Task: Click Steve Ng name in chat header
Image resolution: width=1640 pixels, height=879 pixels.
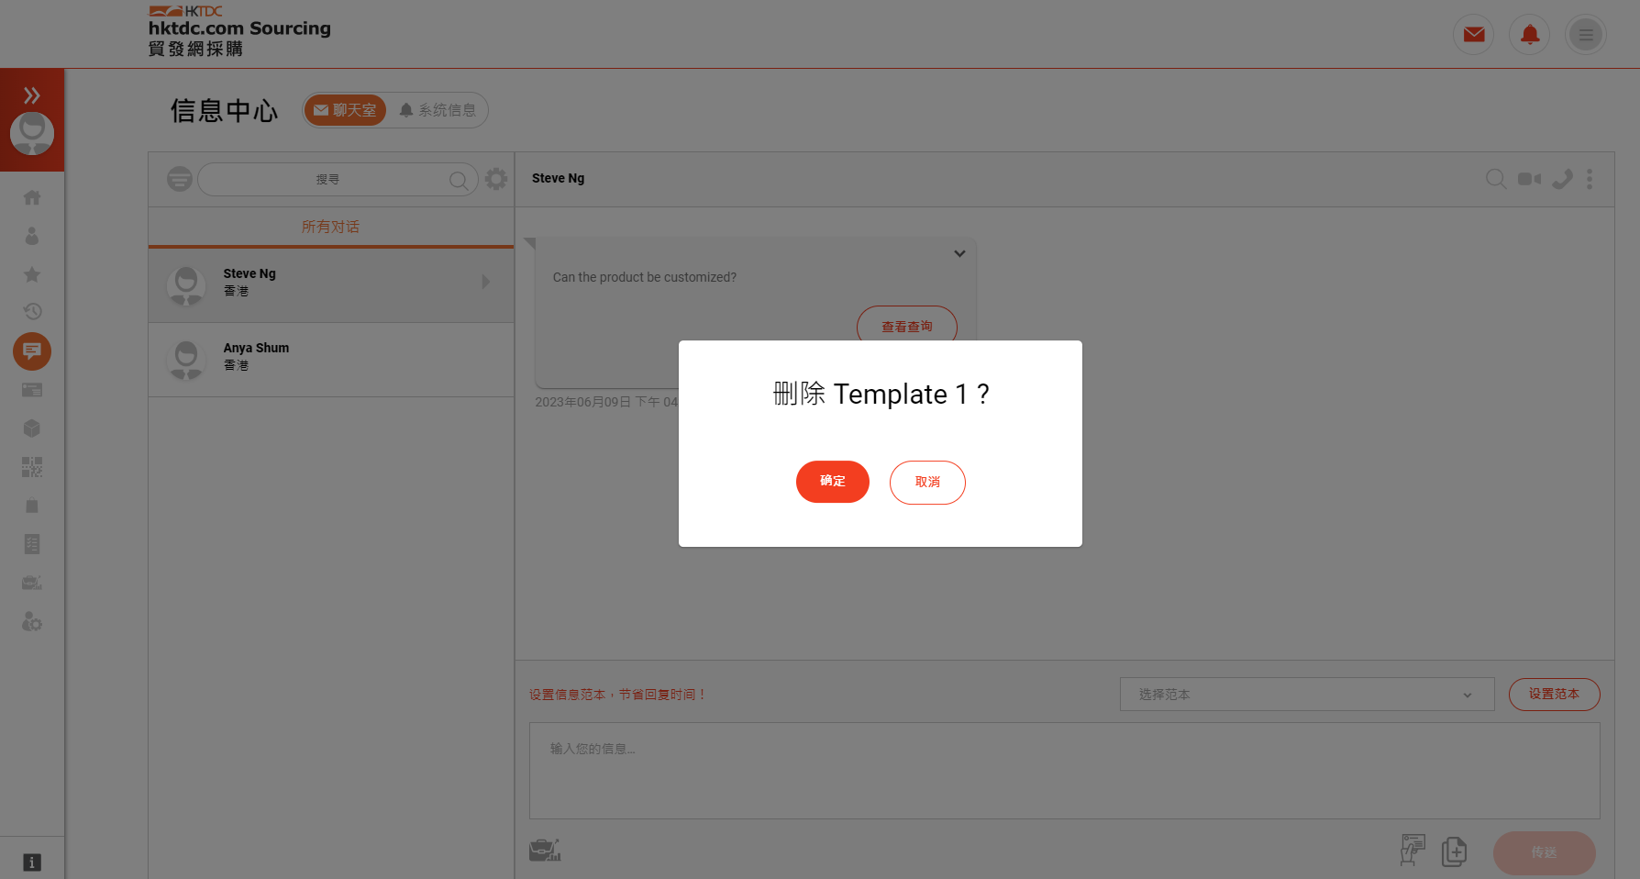Action: [x=558, y=178]
